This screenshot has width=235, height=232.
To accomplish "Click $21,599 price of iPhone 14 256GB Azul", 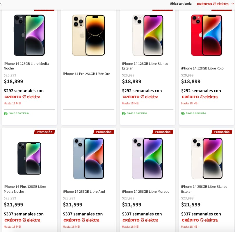I will [72, 205].
